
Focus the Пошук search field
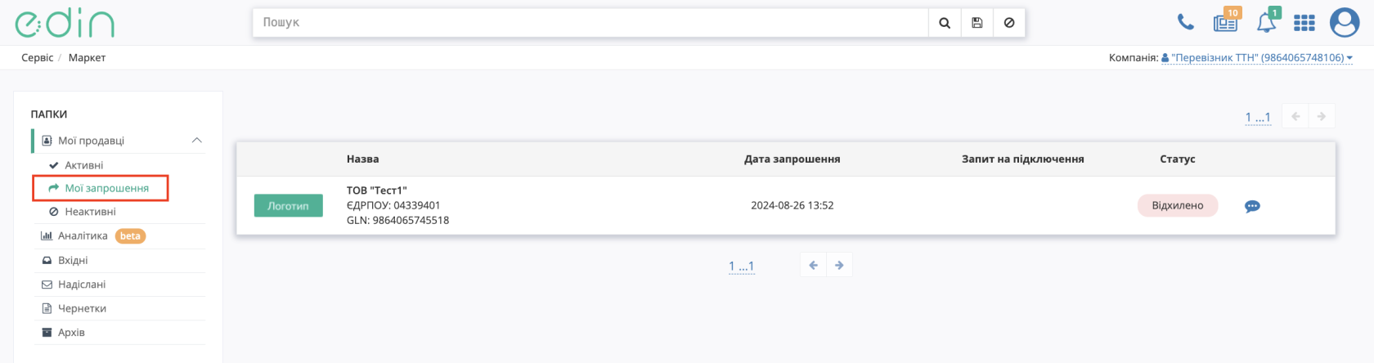tap(590, 23)
